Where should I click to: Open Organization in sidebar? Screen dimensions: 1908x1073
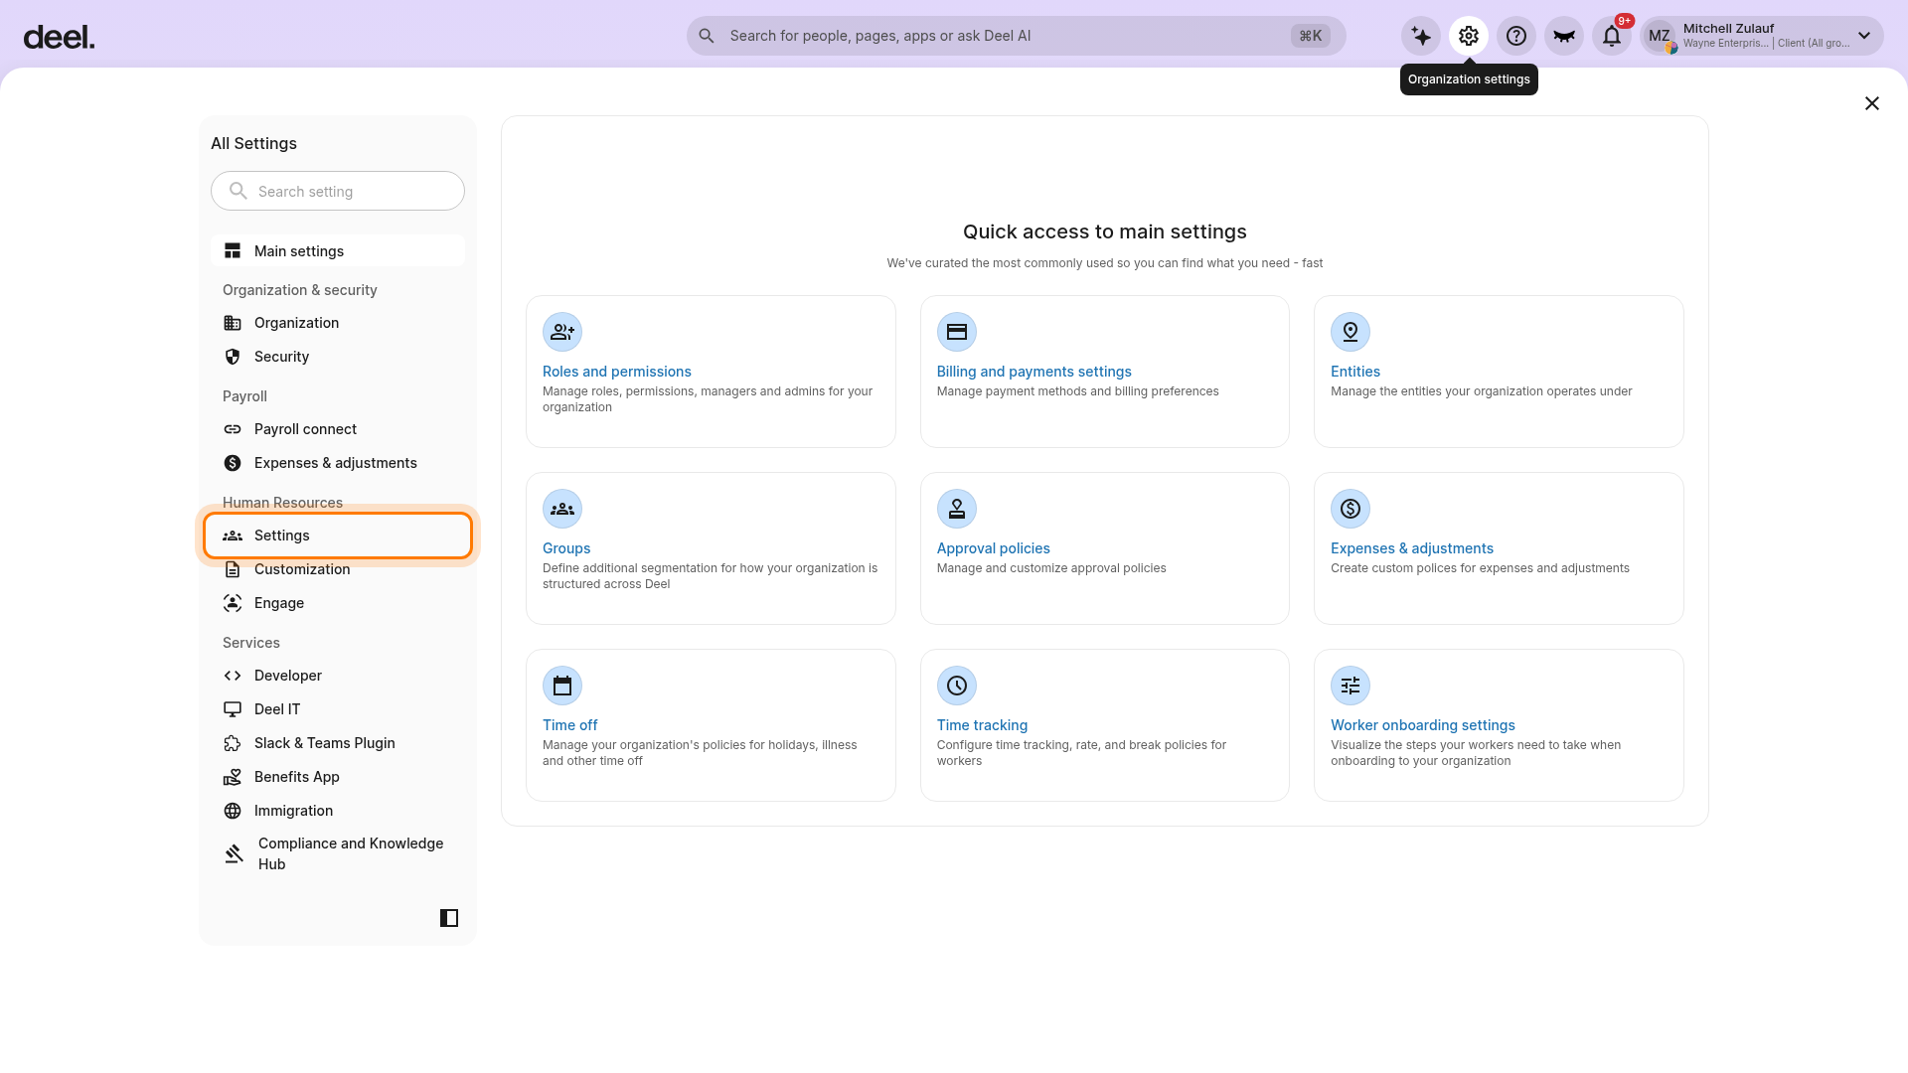338,323
